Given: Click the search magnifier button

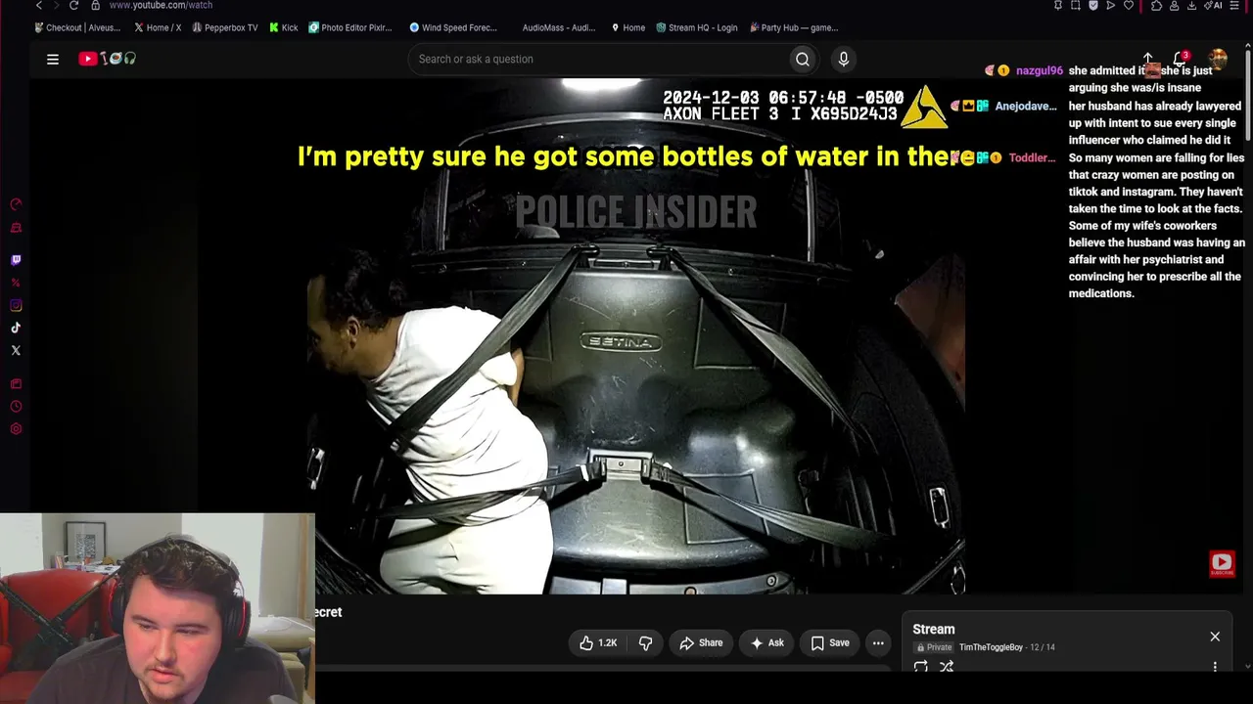Looking at the screenshot, I should point(803,59).
